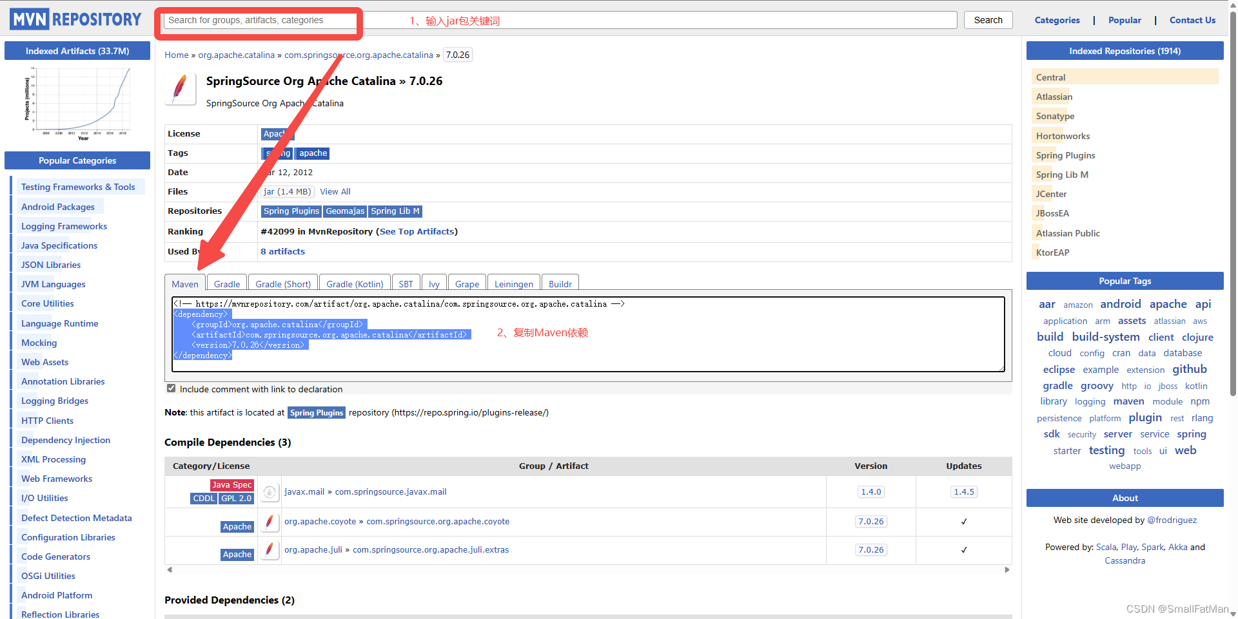Open org.apache.catalina breadcrumb link
The image size is (1238, 619).
pyautogui.click(x=236, y=55)
